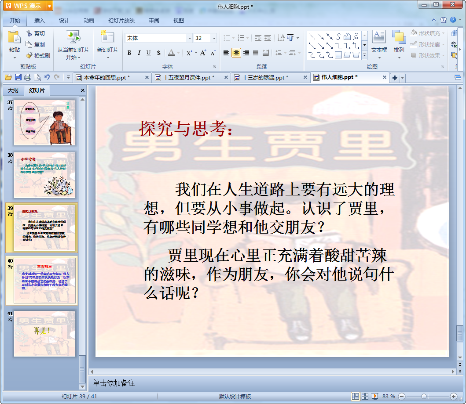This screenshot has height=404, width=466.
Task: Click the Open folder quick-access icon
Action: click(8, 77)
